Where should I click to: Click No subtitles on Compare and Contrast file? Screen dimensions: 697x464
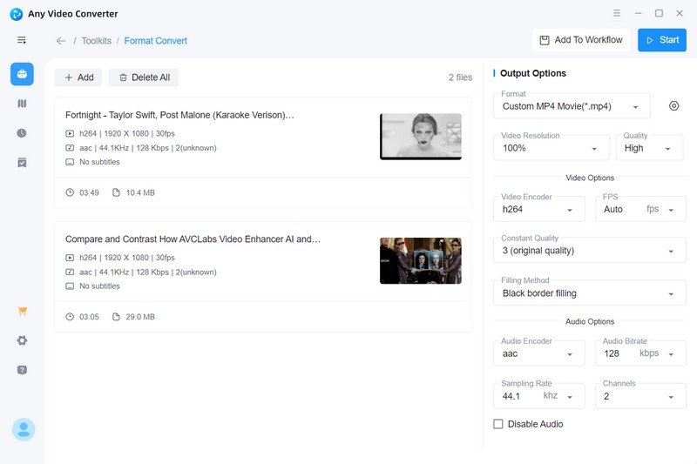point(99,286)
